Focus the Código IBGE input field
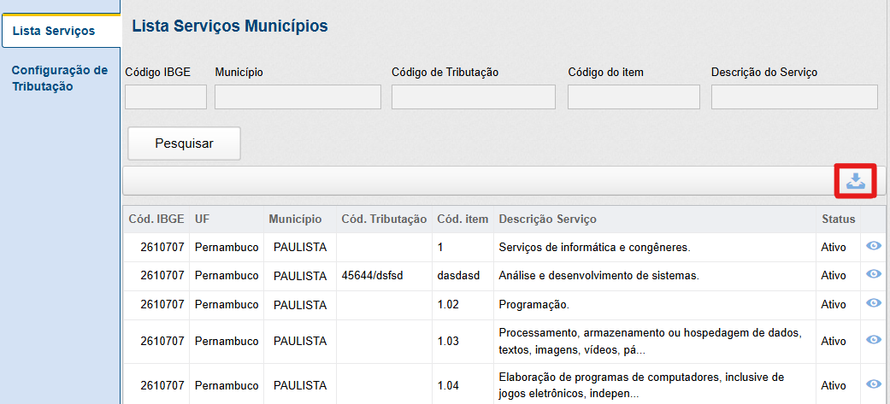 (166, 97)
